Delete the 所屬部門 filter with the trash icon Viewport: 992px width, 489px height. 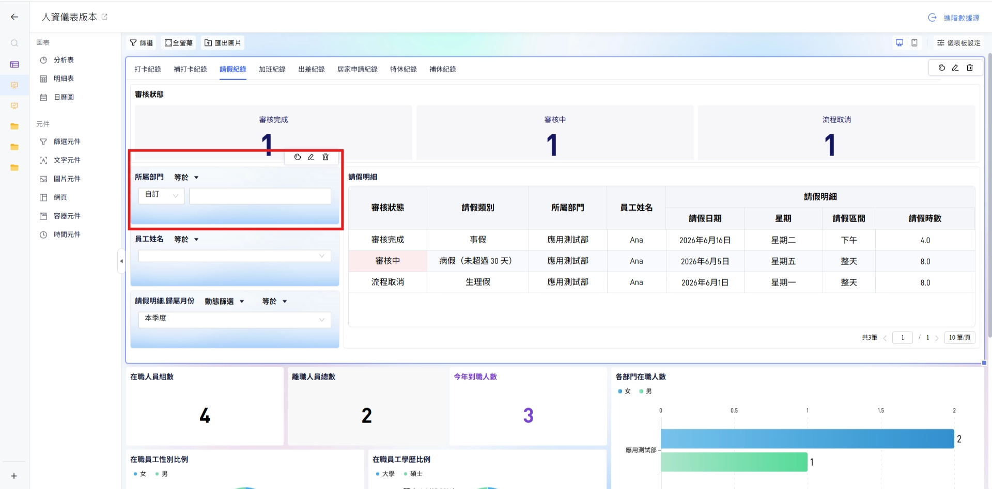326,157
